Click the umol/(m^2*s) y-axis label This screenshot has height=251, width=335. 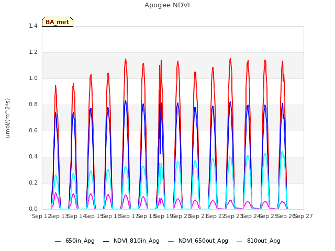(7, 118)
